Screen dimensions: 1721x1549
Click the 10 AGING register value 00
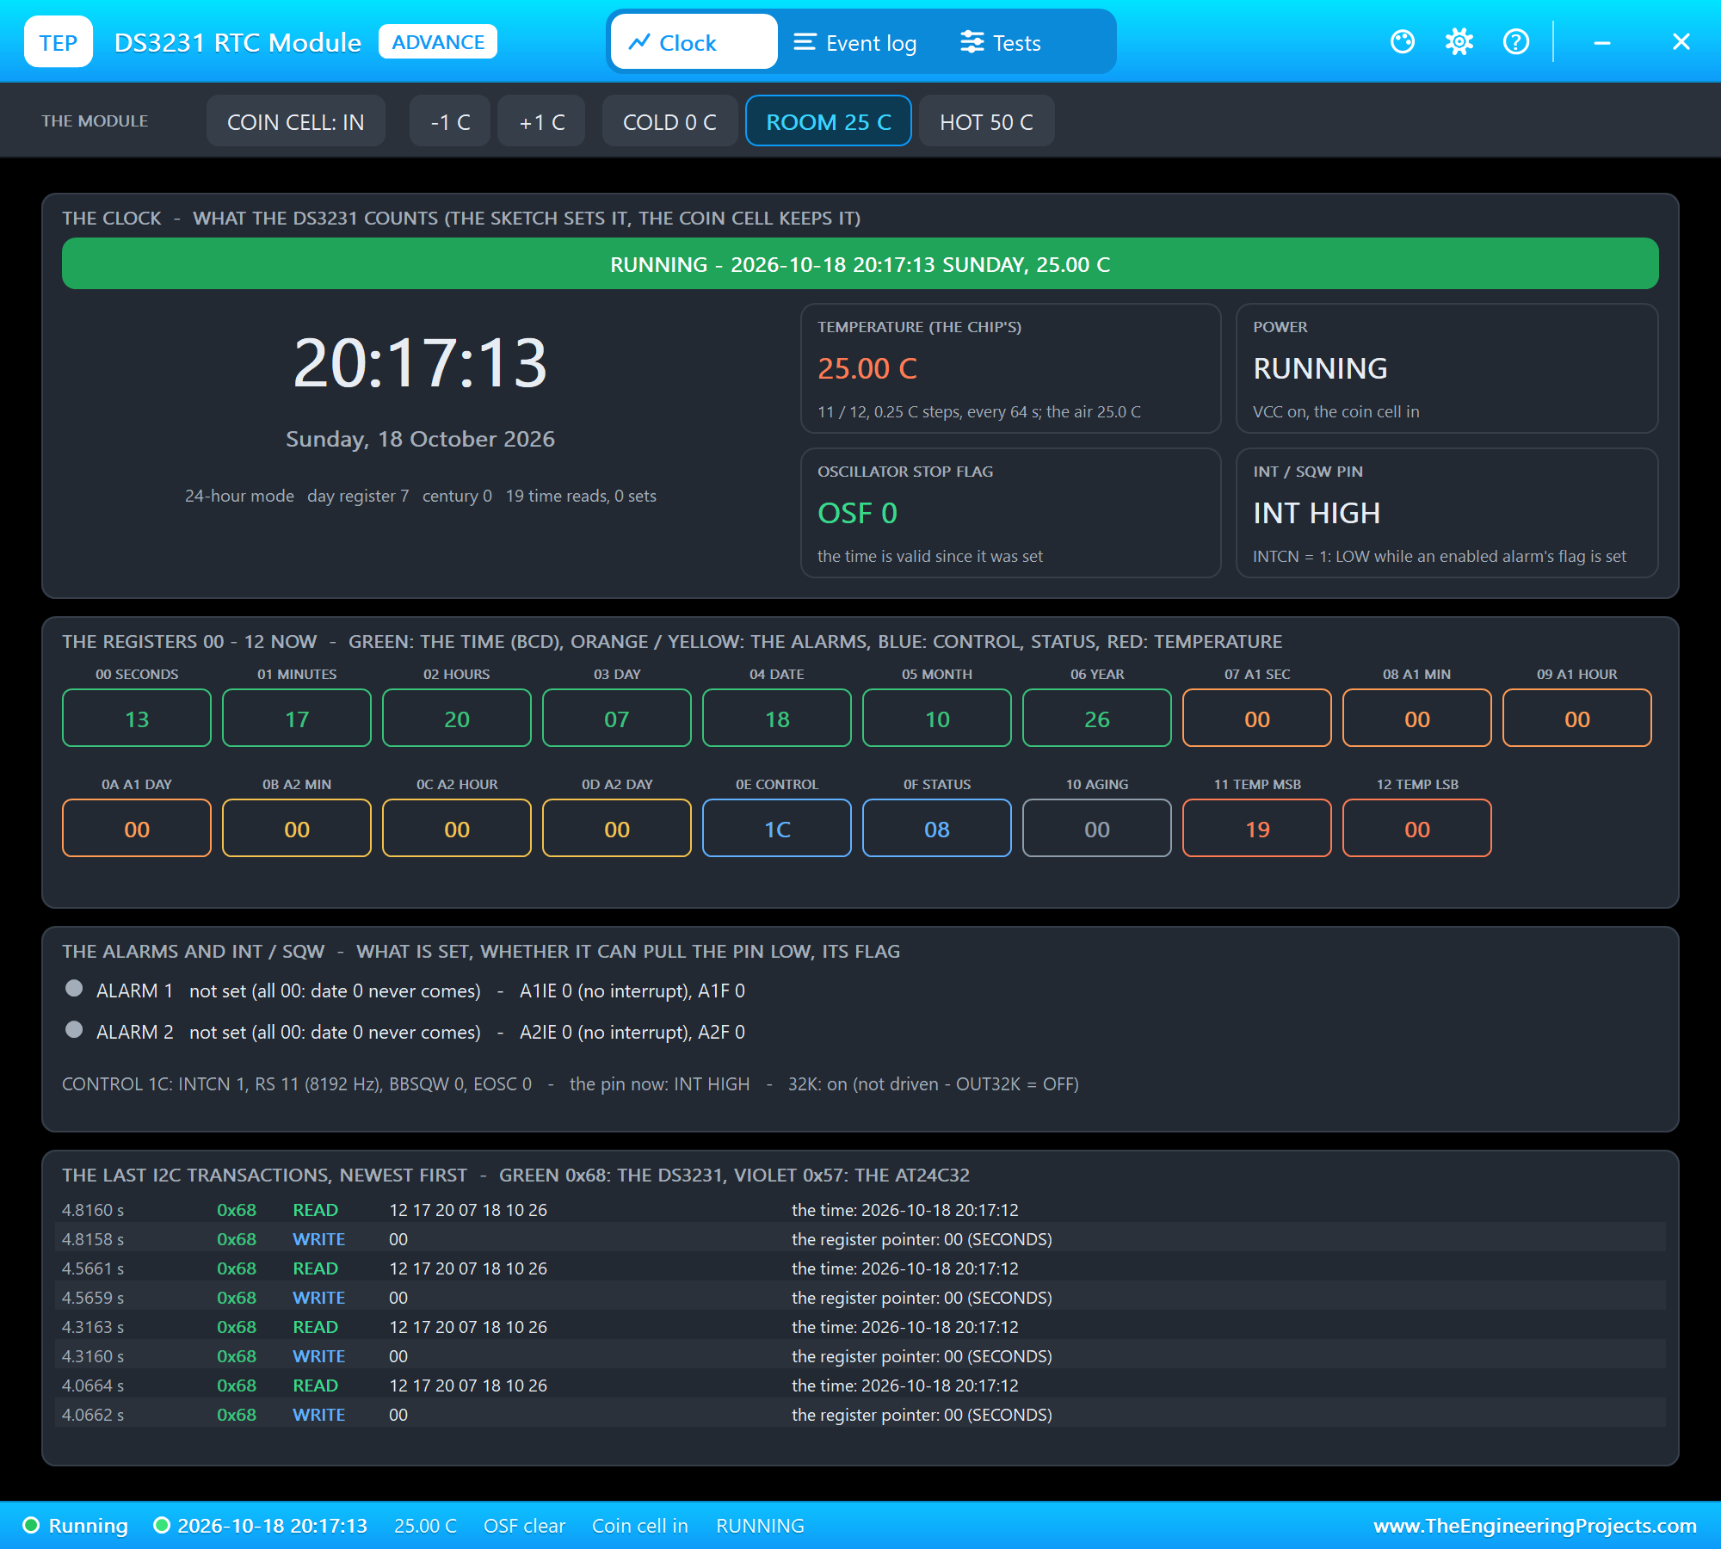(x=1097, y=829)
